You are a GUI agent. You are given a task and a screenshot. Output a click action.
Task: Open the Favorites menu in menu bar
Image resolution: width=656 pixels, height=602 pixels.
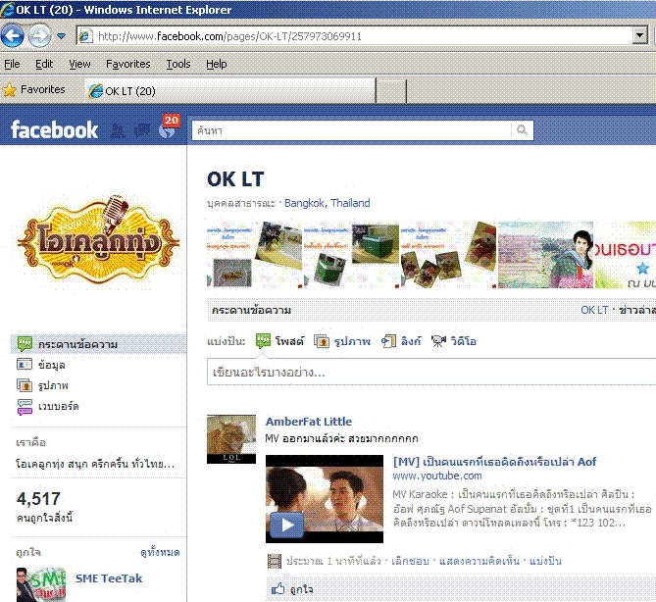(x=127, y=64)
